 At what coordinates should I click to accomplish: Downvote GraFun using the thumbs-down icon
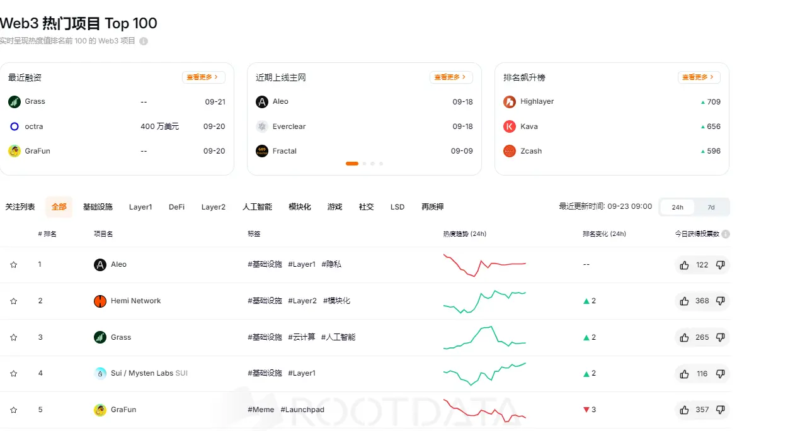point(720,410)
